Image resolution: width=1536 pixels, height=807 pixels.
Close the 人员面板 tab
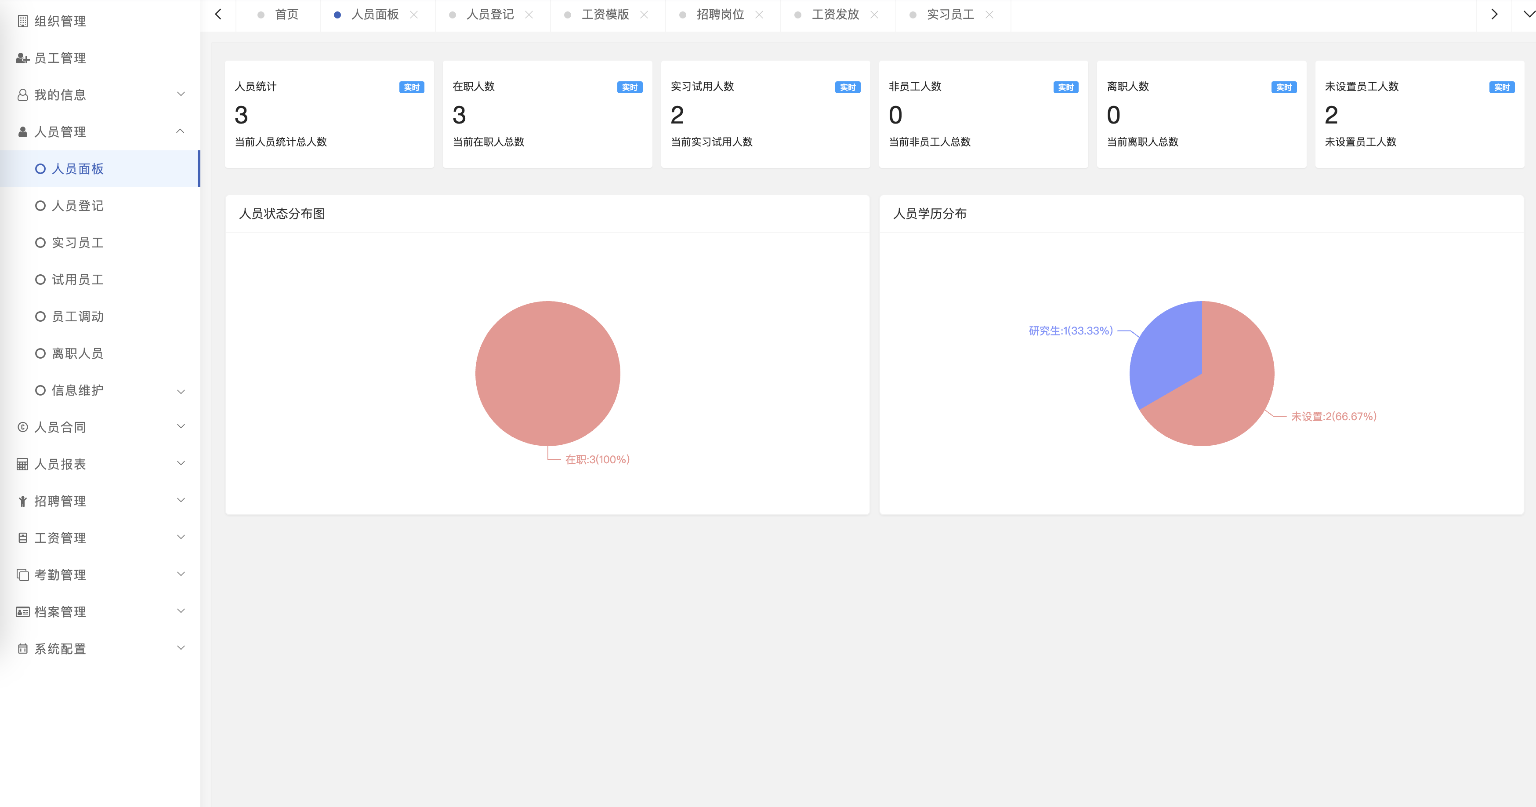pos(414,15)
